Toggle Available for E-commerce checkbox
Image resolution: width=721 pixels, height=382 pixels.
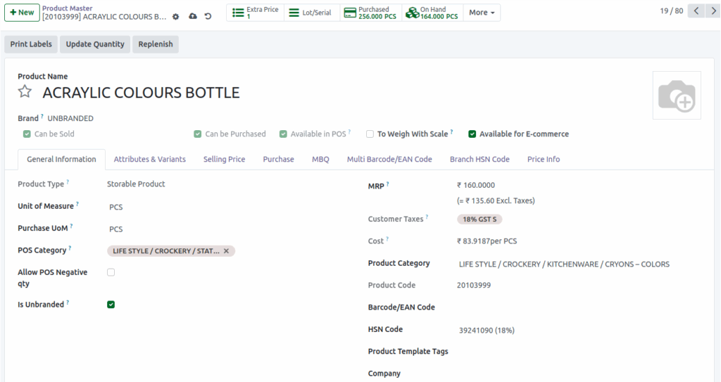[472, 134]
